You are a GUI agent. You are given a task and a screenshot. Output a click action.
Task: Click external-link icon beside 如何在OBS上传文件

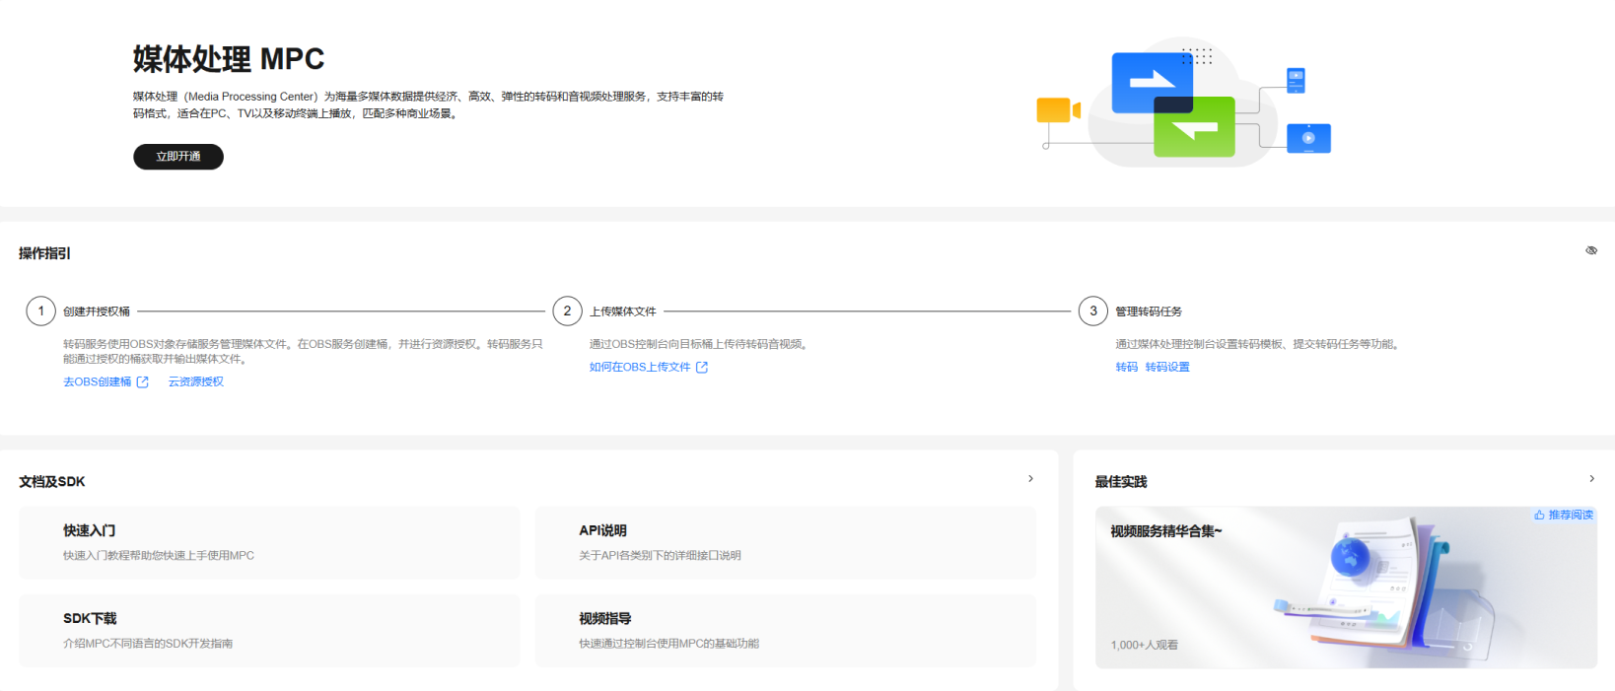tap(702, 367)
